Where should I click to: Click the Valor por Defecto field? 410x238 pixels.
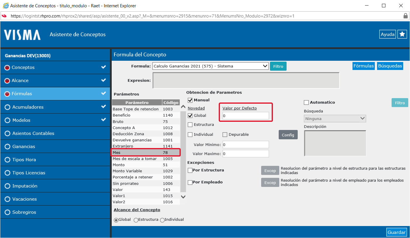click(x=245, y=116)
